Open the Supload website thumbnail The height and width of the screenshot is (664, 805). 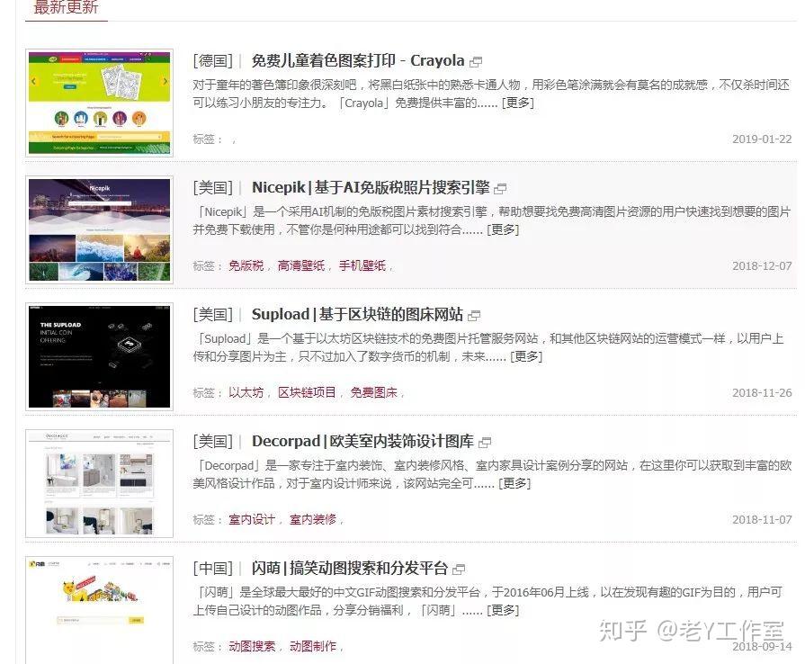click(99, 356)
